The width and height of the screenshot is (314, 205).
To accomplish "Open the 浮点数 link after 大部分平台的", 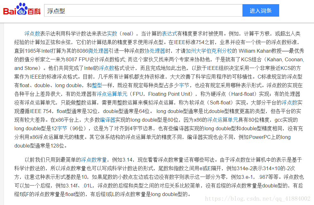I will [x=289, y=102].
